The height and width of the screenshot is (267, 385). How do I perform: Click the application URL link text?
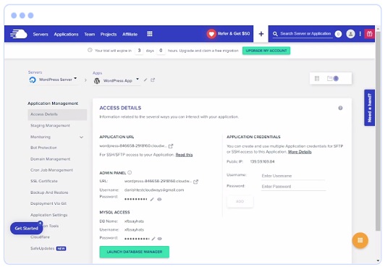(x=133, y=145)
